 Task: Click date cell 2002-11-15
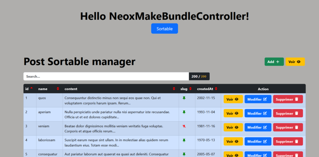[206, 98]
